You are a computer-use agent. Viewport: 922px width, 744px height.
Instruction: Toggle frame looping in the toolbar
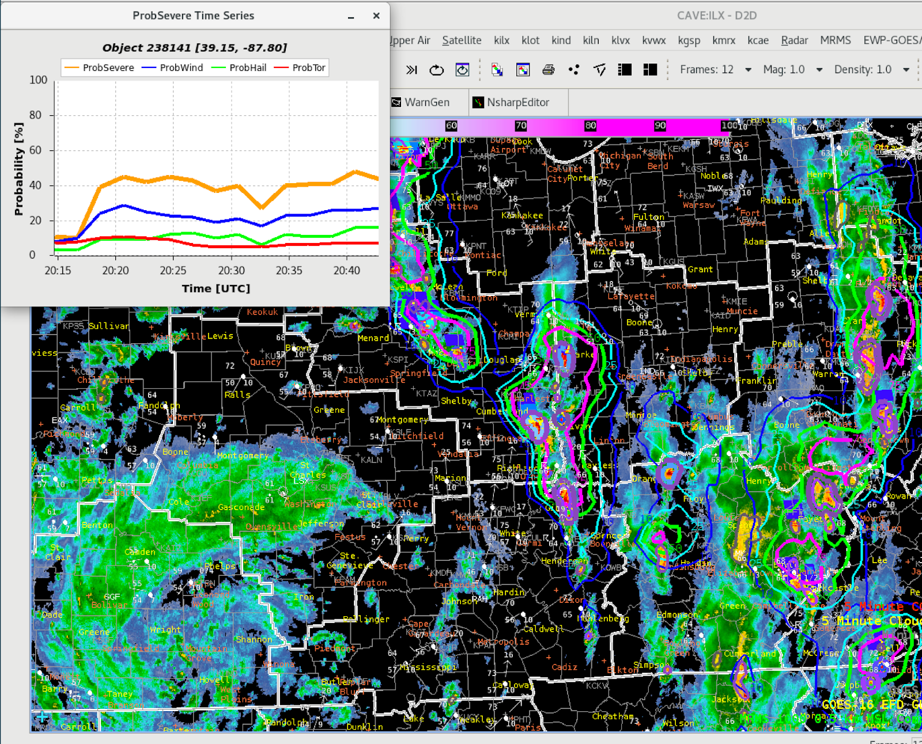437,70
